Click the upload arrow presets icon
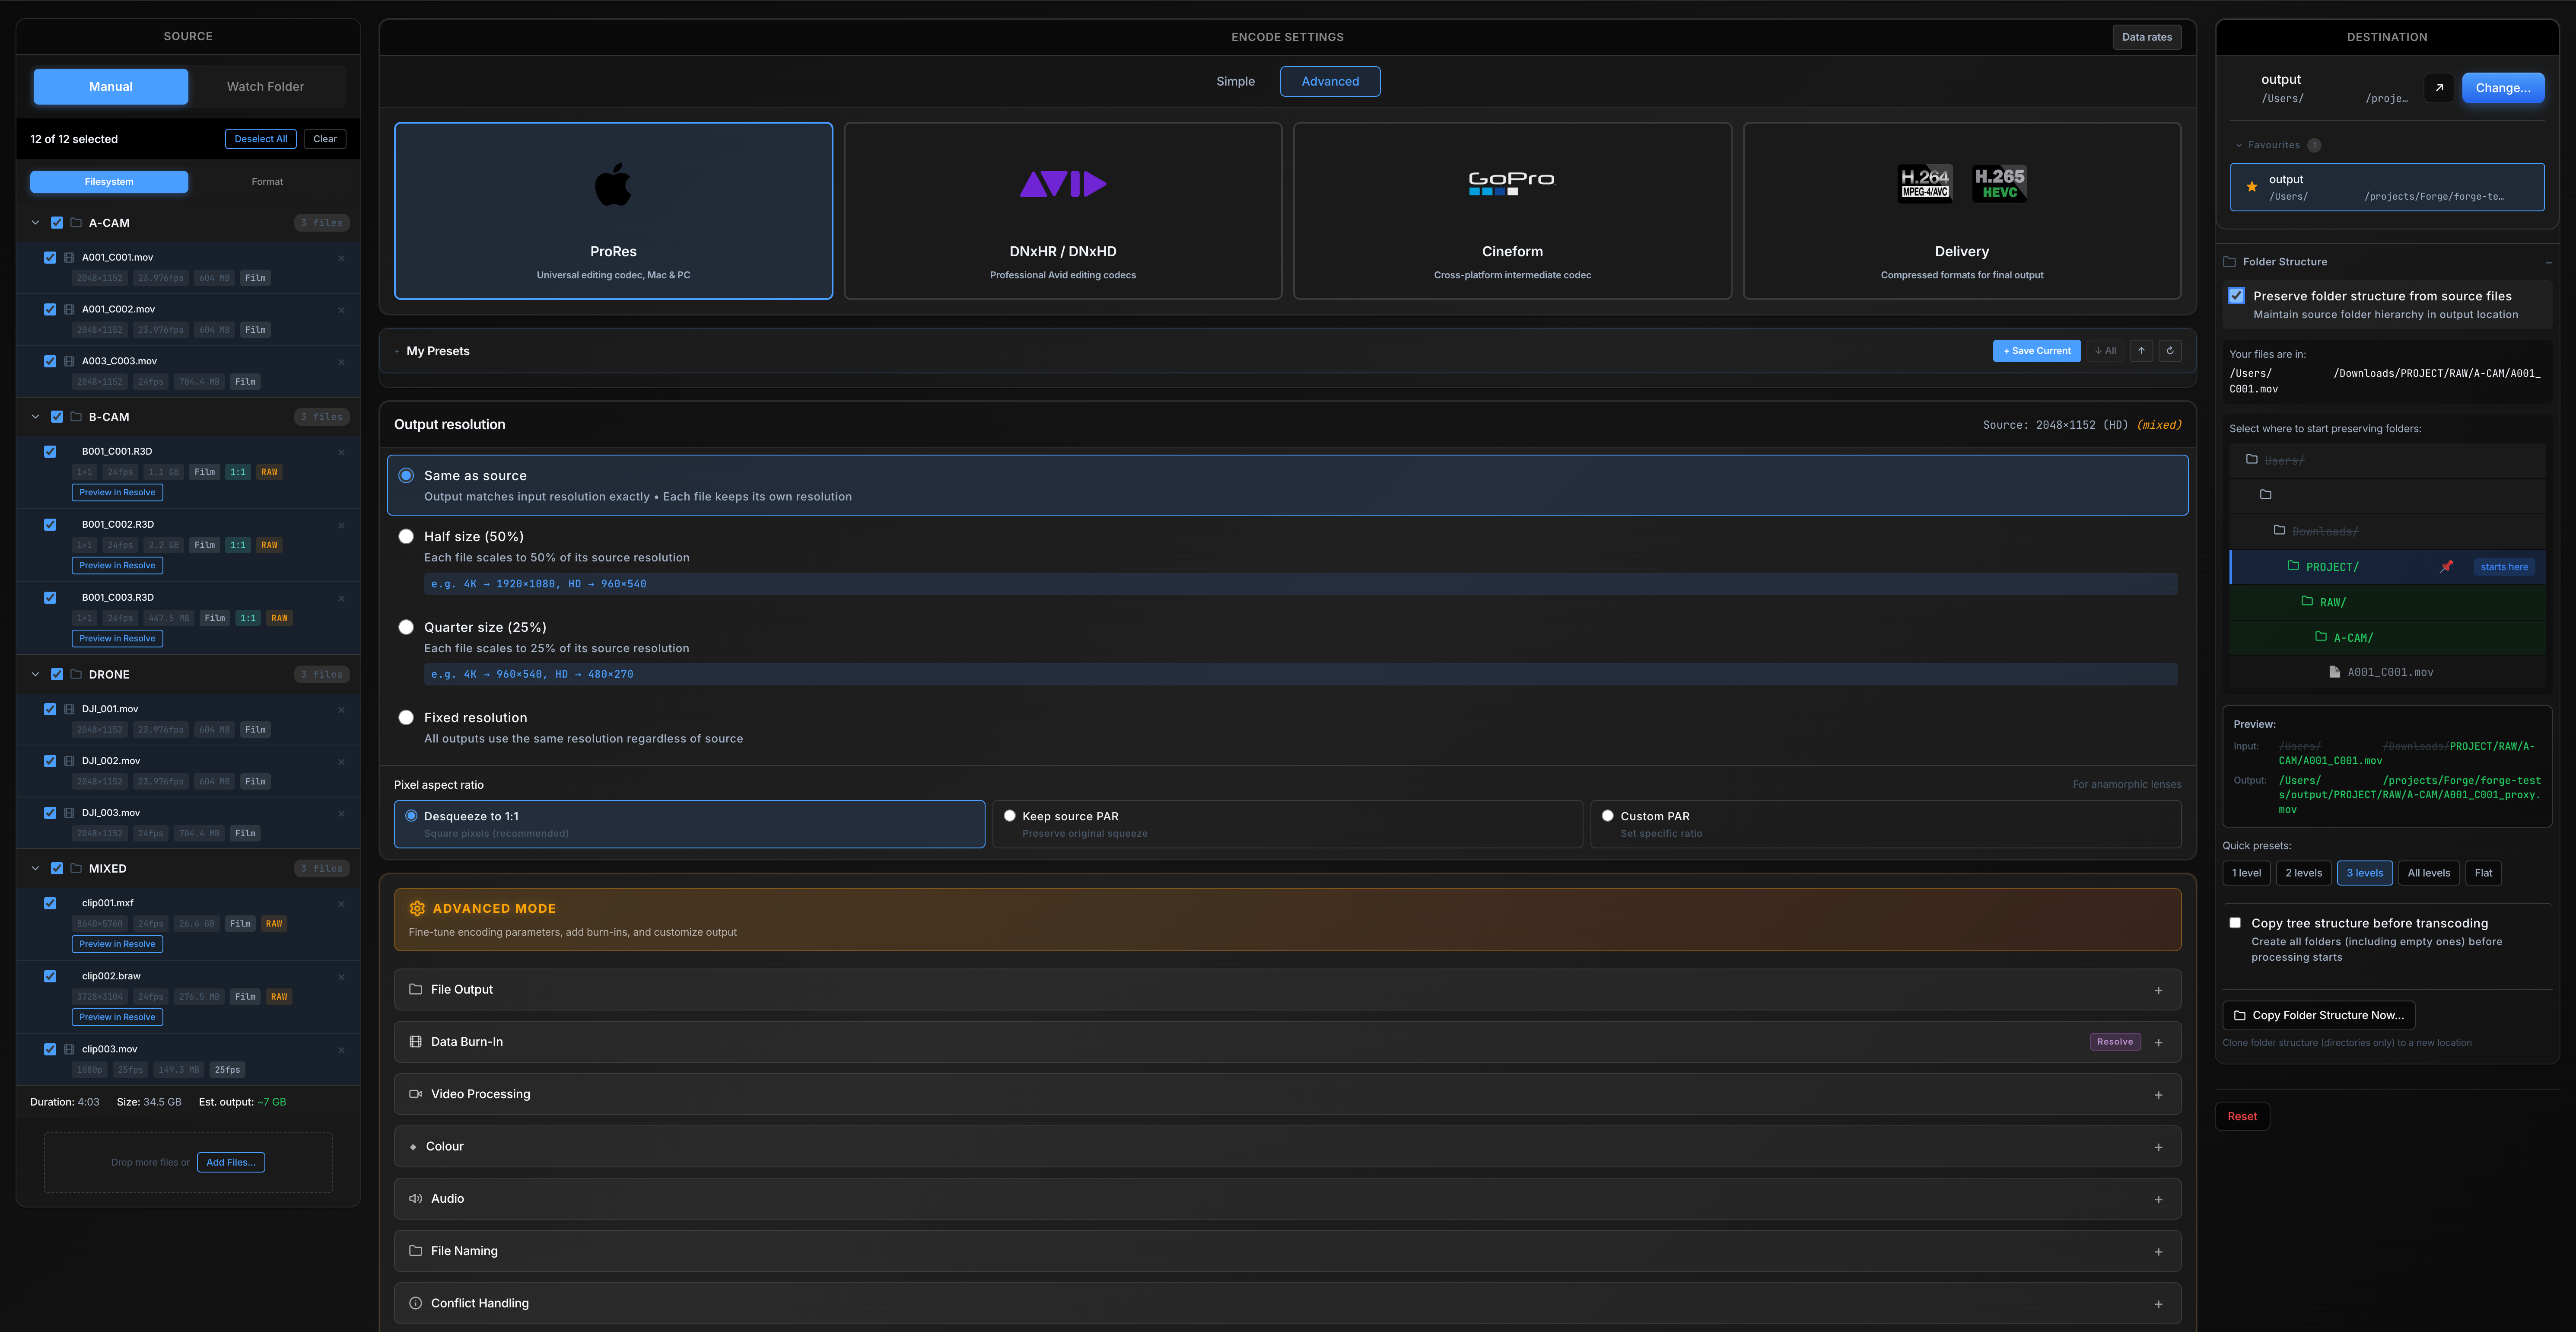2576x1332 pixels. (x=2141, y=351)
